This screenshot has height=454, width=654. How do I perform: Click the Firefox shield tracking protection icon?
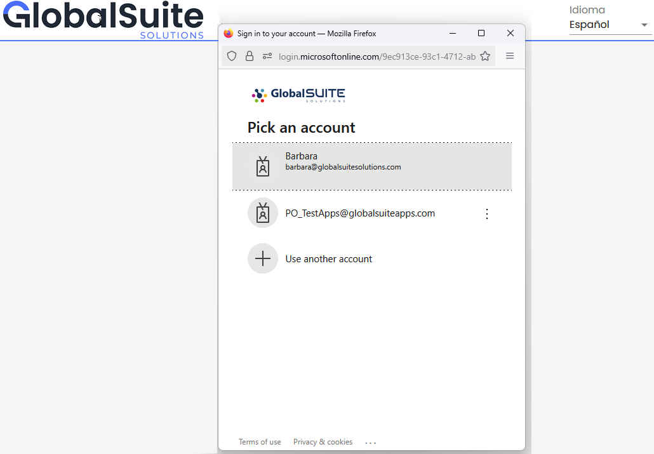click(x=232, y=56)
